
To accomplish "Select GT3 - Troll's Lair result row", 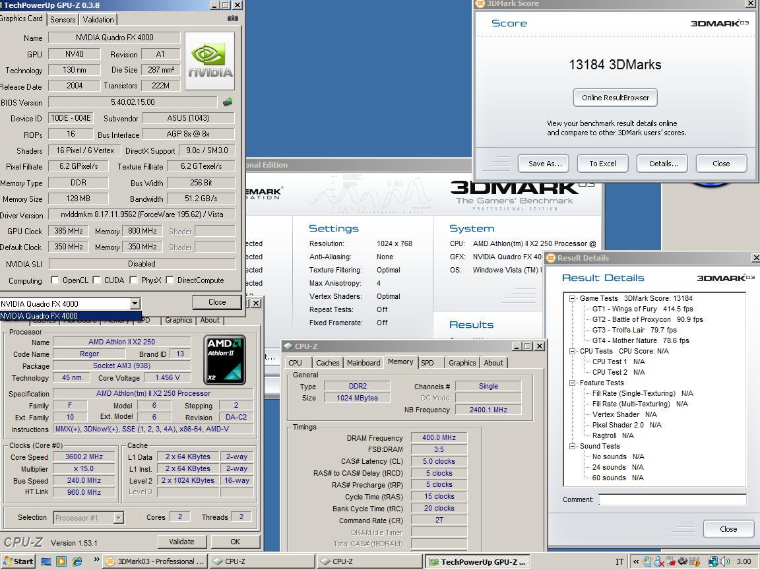I will (x=635, y=330).
